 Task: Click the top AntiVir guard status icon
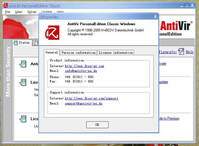(x=23, y=64)
